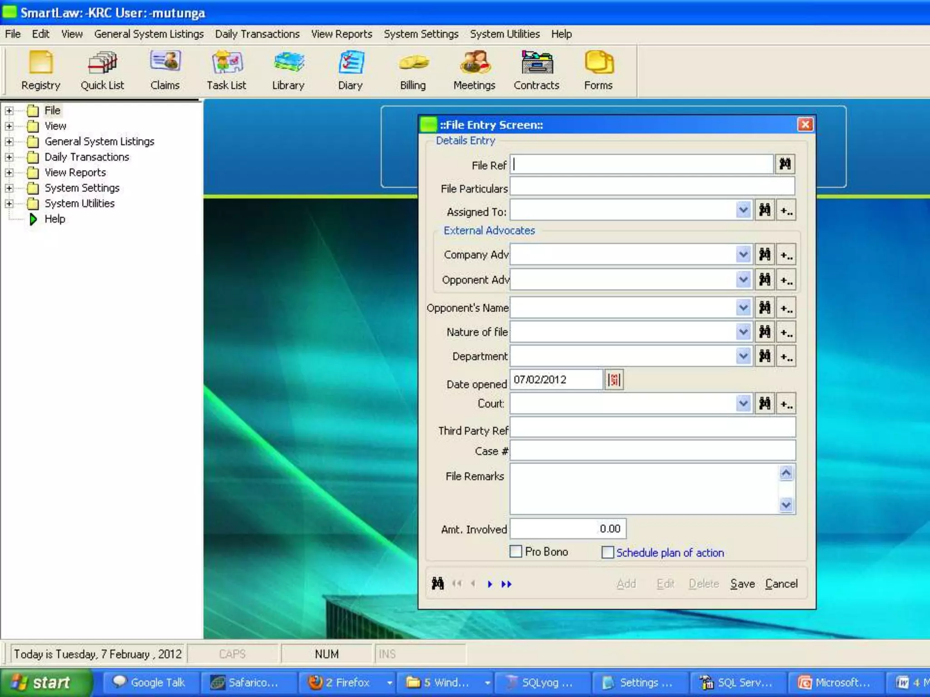Click the Diary toolbar icon
This screenshot has height=697, width=930.
[x=350, y=70]
